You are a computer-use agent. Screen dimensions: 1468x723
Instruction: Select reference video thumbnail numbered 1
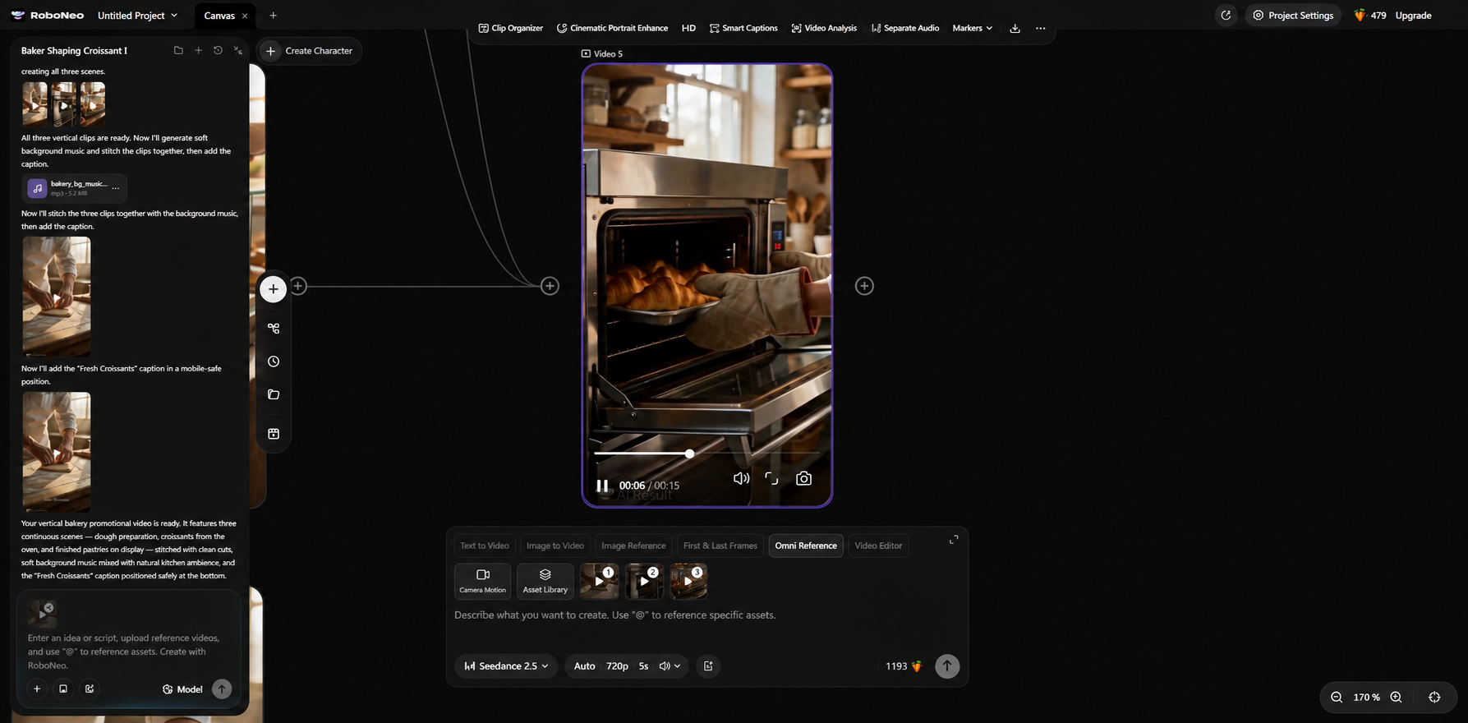tap(599, 581)
